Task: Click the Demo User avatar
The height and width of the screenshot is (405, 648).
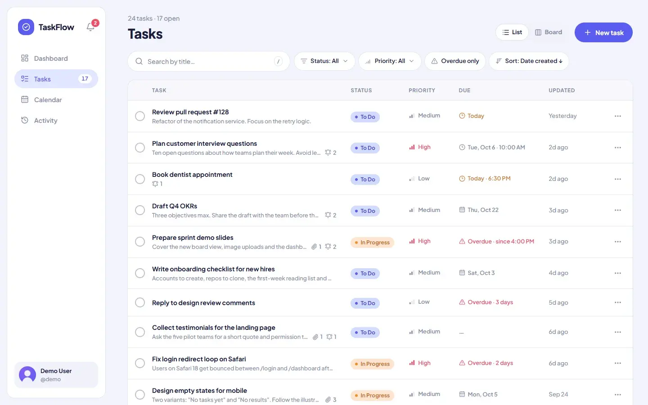Action: click(x=27, y=375)
